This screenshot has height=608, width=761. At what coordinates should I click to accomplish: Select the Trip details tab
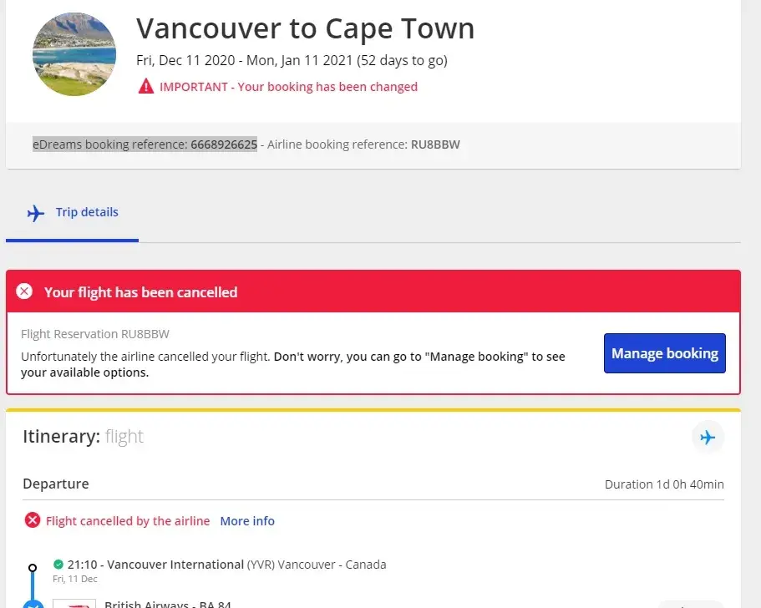tap(87, 212)
